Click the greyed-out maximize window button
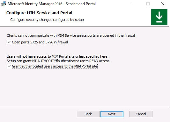This screenshot has width=170, height=122. (x=148, y=4)
